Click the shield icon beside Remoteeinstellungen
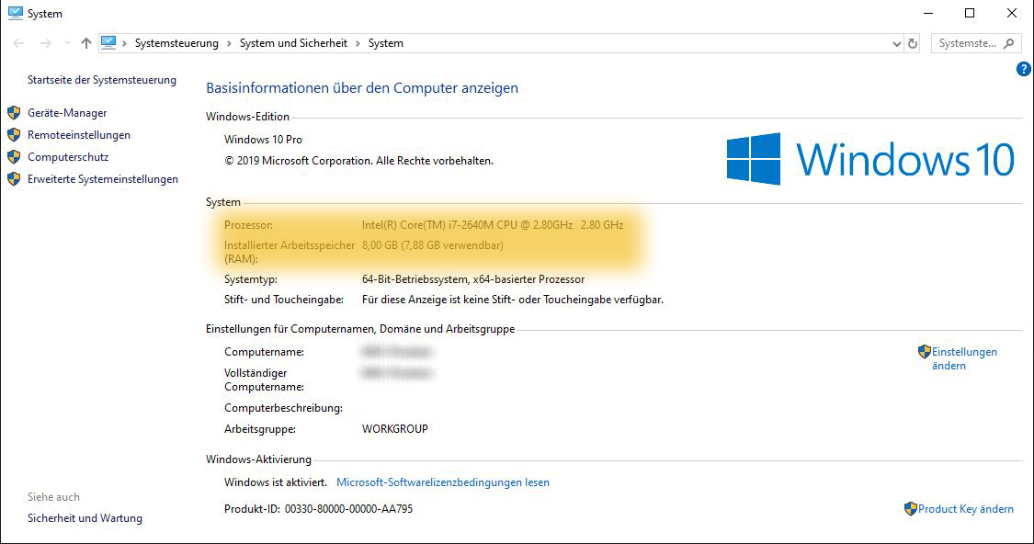 14,135
